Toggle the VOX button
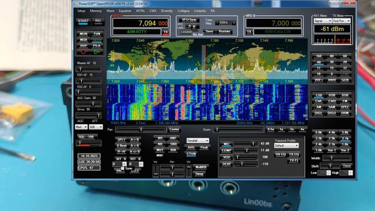This screenshot has width=375, height=211. [x=226, y=158]
